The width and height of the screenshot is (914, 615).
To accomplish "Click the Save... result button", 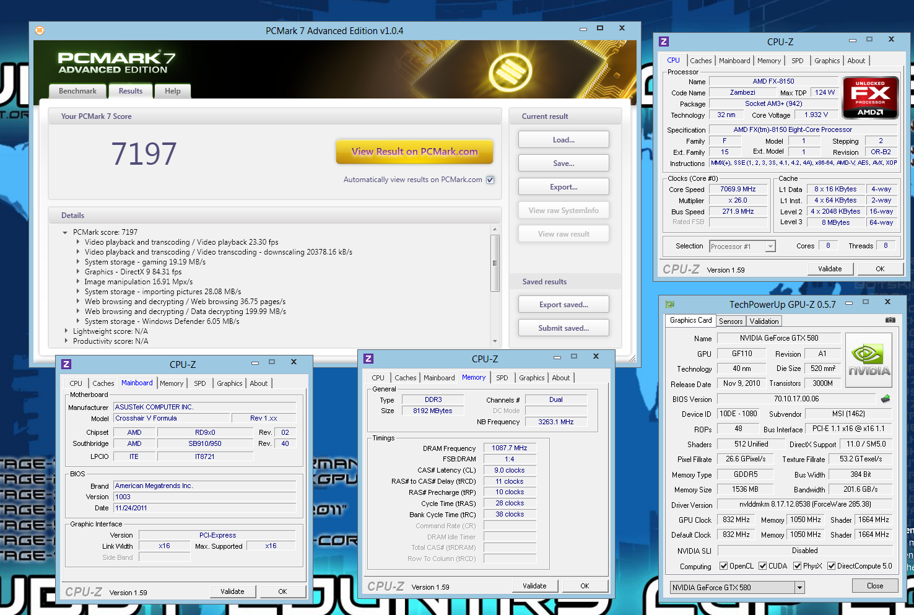I will coord(564,164).
